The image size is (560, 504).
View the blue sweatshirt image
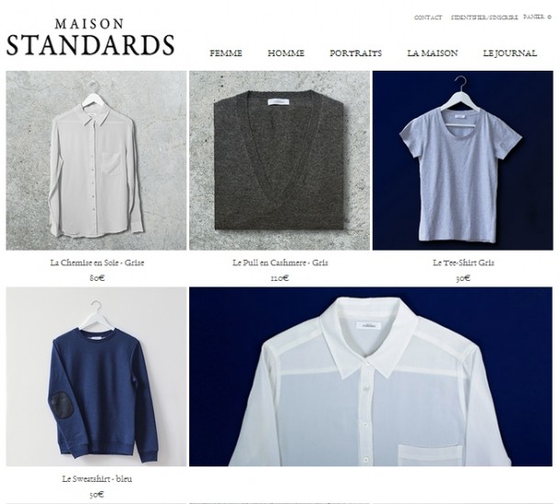click(96, 376)
